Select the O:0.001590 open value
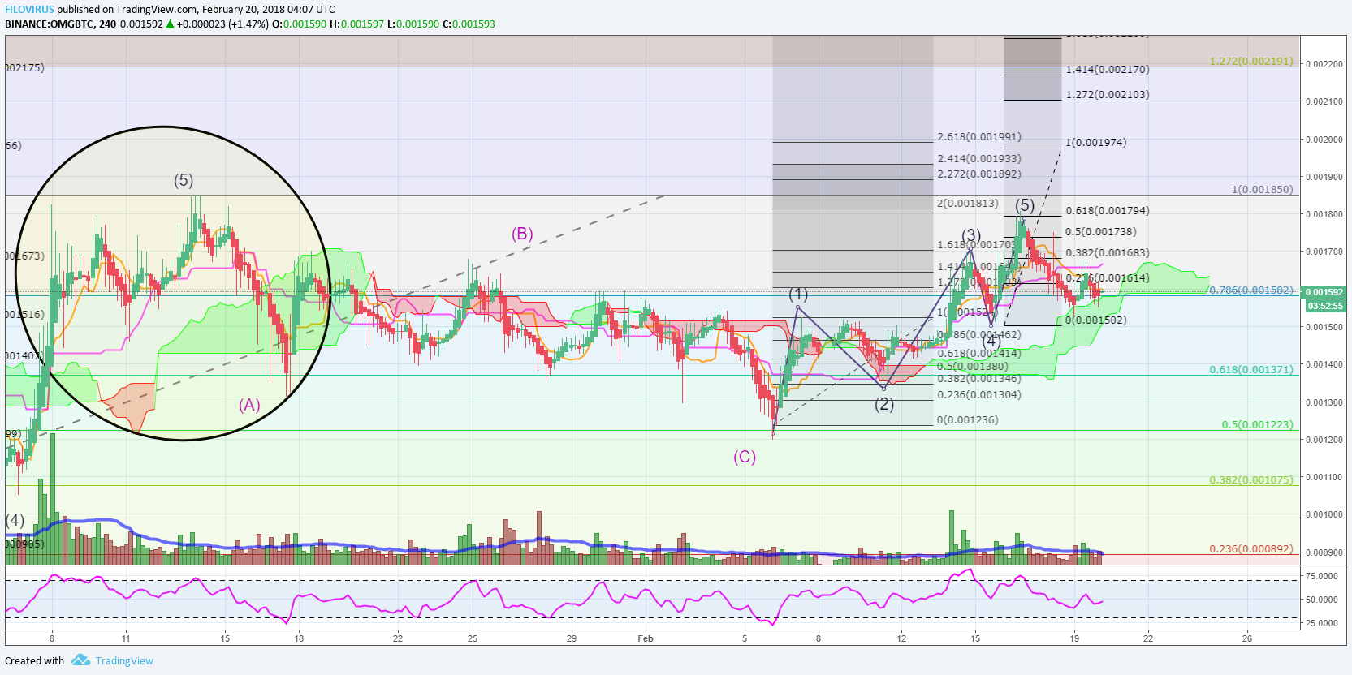Image resolution: width=1352 pixels, height=675 pixels. [299, 24]
